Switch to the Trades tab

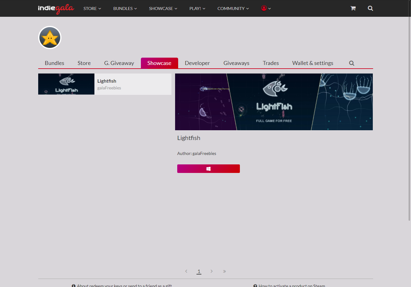271,63
